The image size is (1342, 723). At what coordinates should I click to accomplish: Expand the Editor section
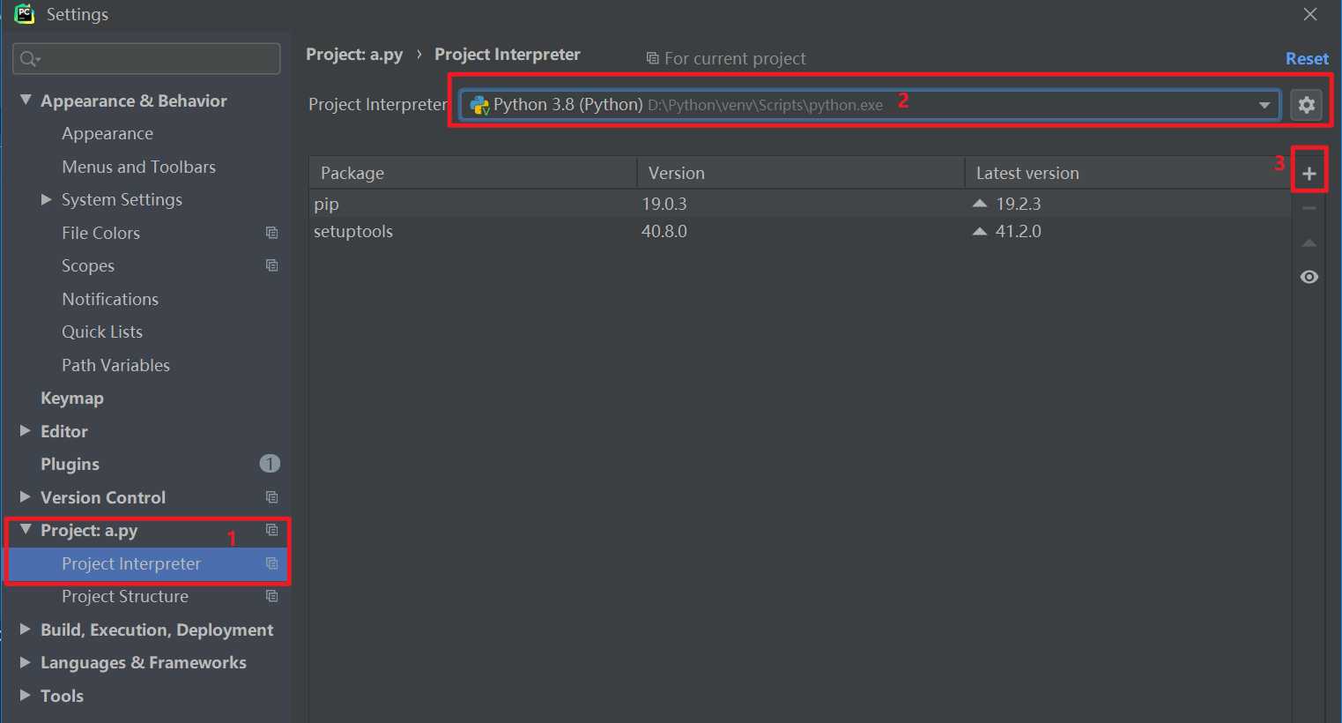(x=25, y=430)
